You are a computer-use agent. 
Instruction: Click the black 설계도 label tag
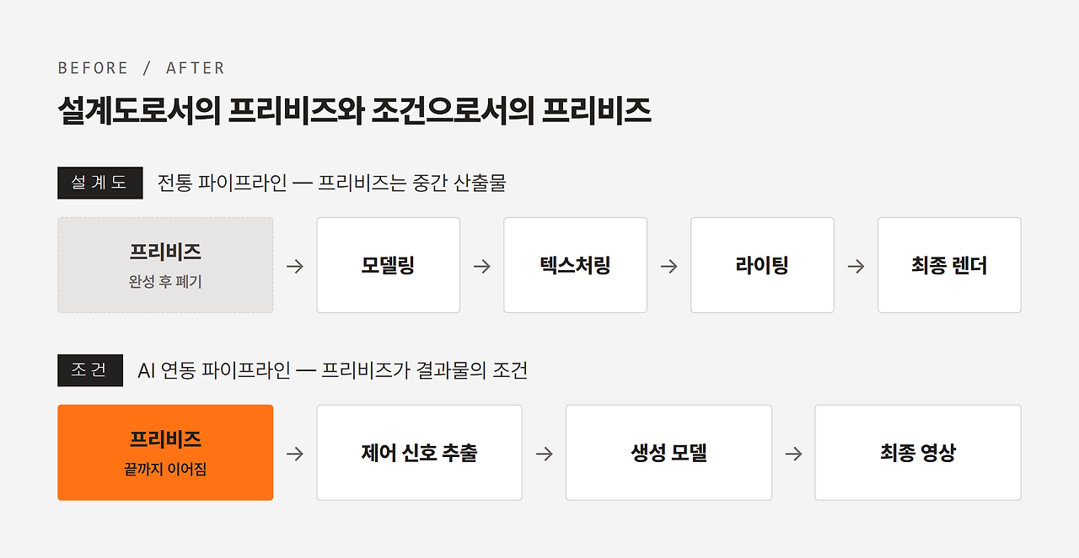coord(100,183)
